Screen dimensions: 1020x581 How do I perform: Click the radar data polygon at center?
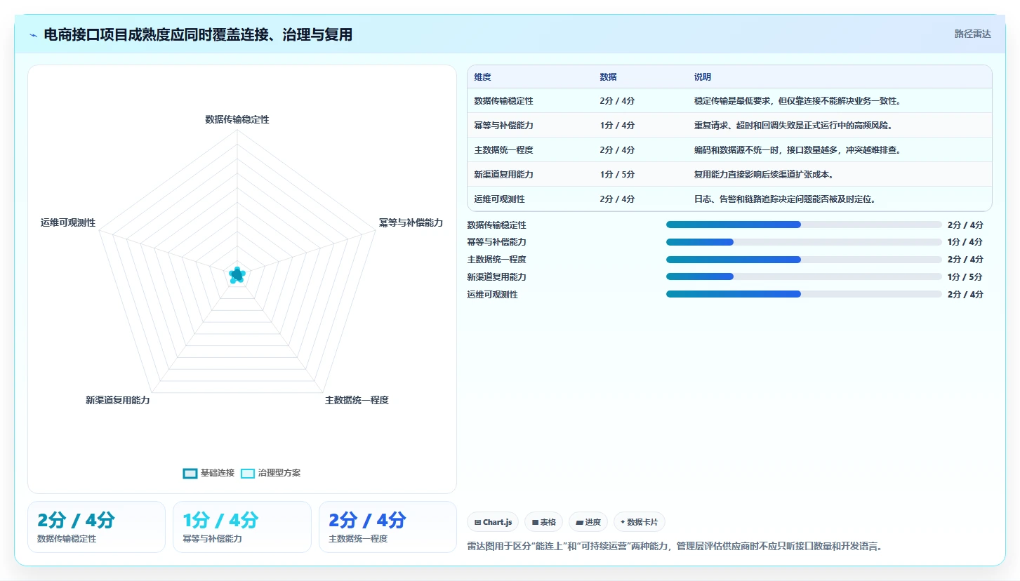click(237, 275)
